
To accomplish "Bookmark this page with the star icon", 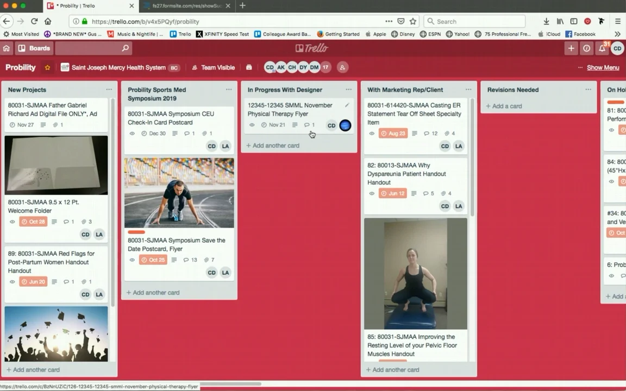I will click(413, 21).
